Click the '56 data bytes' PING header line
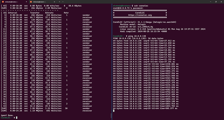The image size is (224, 120). 138,38
